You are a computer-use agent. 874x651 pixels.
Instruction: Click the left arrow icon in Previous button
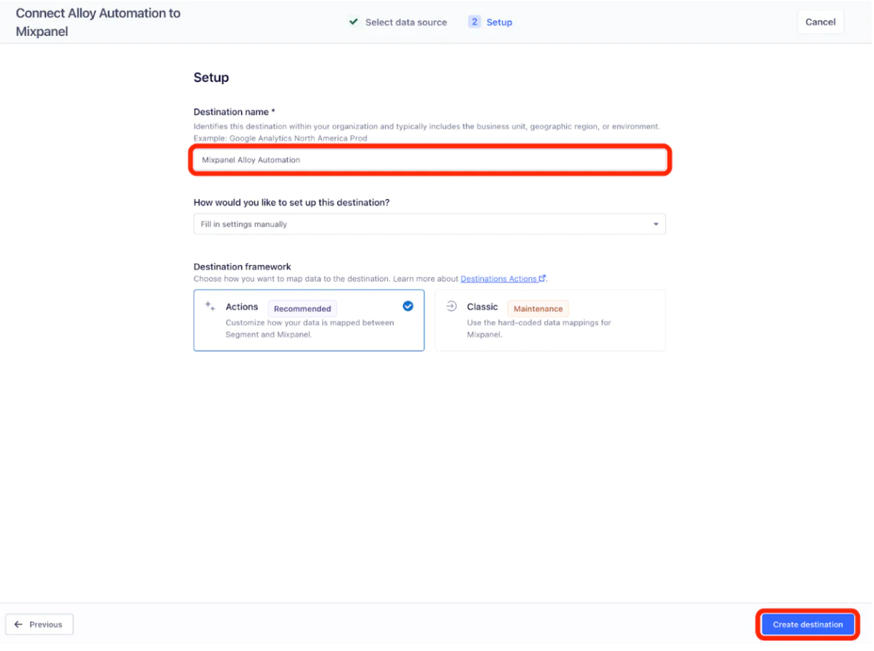(19, 624)
